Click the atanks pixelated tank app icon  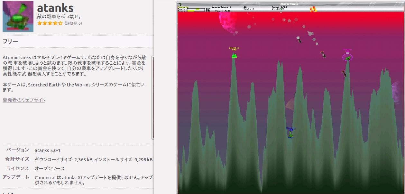(x=18, y=16)
